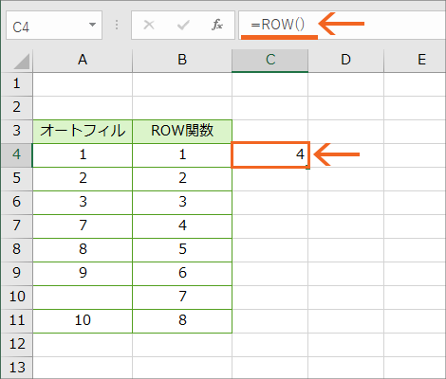Click the Enter checkmark formula icon

(183, 25)
